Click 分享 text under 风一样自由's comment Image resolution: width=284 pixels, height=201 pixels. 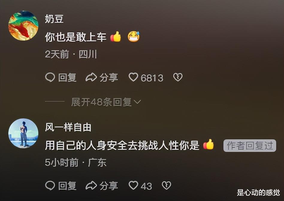[x=109, y=186]
